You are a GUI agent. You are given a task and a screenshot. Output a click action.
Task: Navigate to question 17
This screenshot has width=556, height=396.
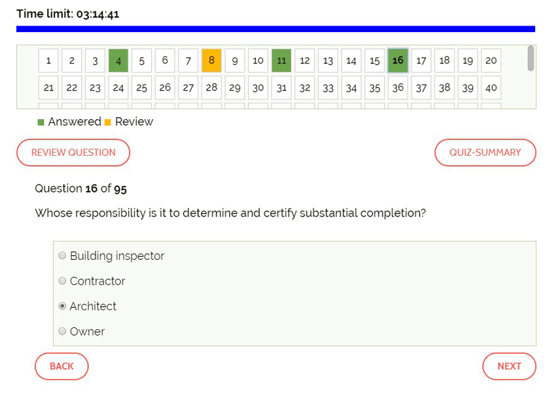(x=421, y=61)
